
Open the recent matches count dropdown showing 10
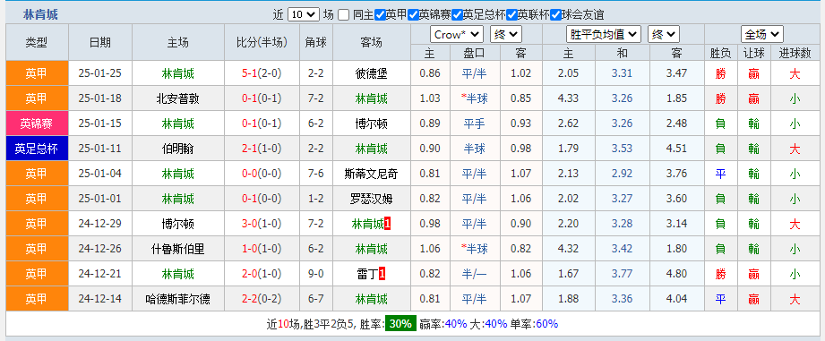304,14
